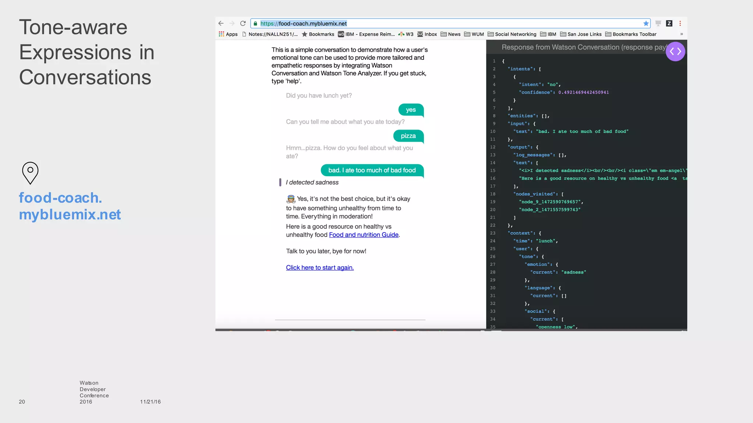This screenshot has width=753, height=423.
Task: Click the "time": "lunch" JSON line
Action: [535, 241]
